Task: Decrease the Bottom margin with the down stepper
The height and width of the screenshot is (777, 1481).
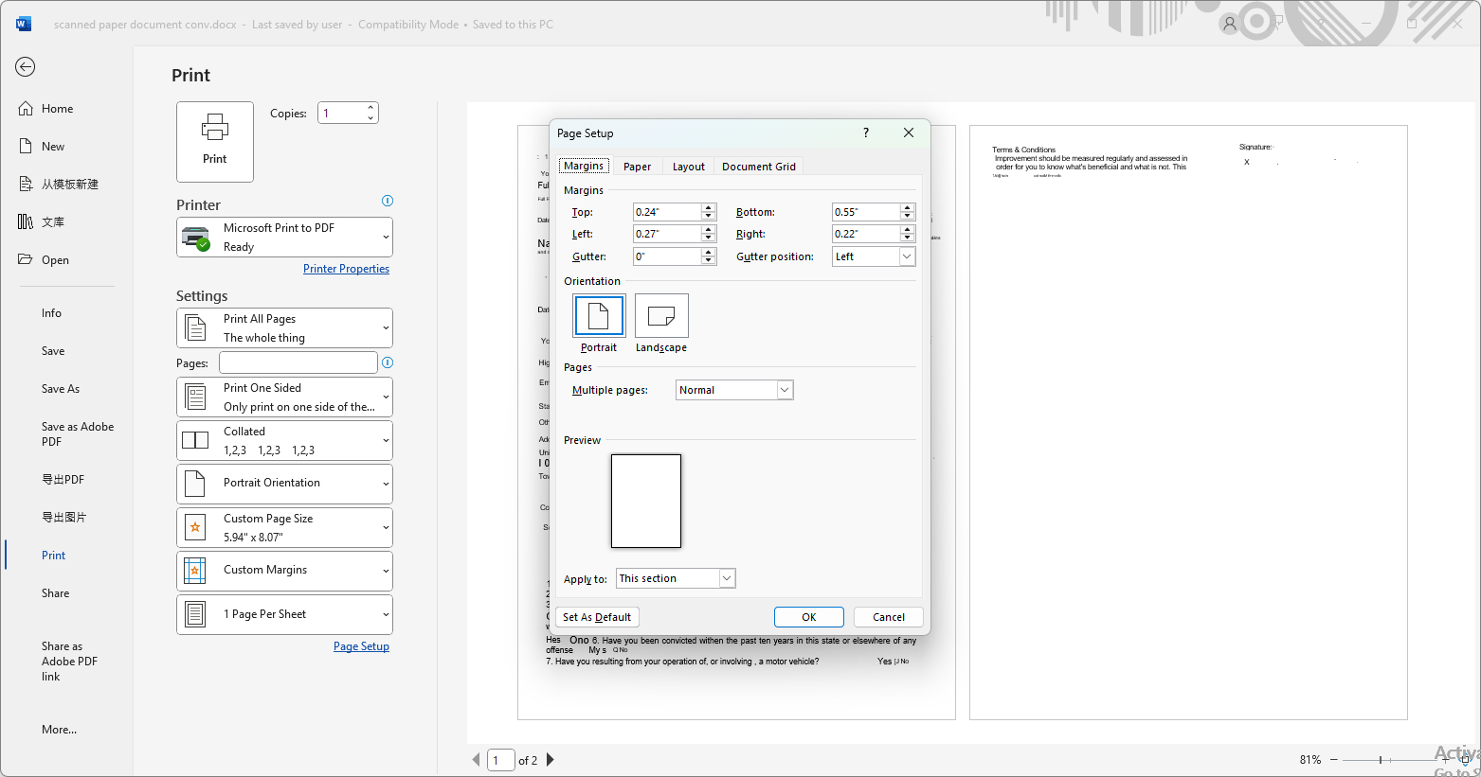Action: (907, 216)
